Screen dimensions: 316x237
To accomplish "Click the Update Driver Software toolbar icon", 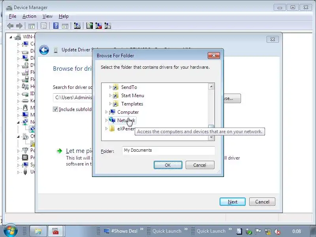I will (90, 26).
